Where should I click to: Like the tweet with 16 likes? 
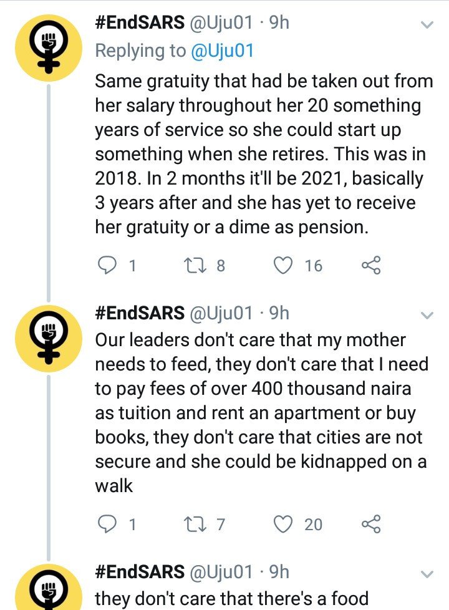[x=283, y=265]
